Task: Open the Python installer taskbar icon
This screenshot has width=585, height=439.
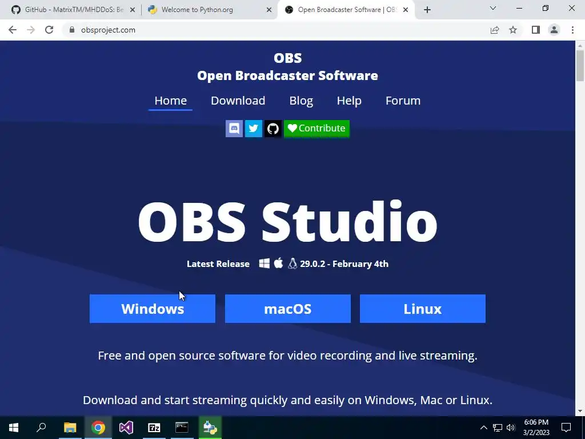Action: [210, 428]
